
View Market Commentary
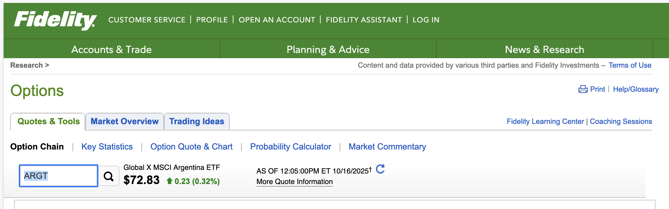tap(387, 147)
